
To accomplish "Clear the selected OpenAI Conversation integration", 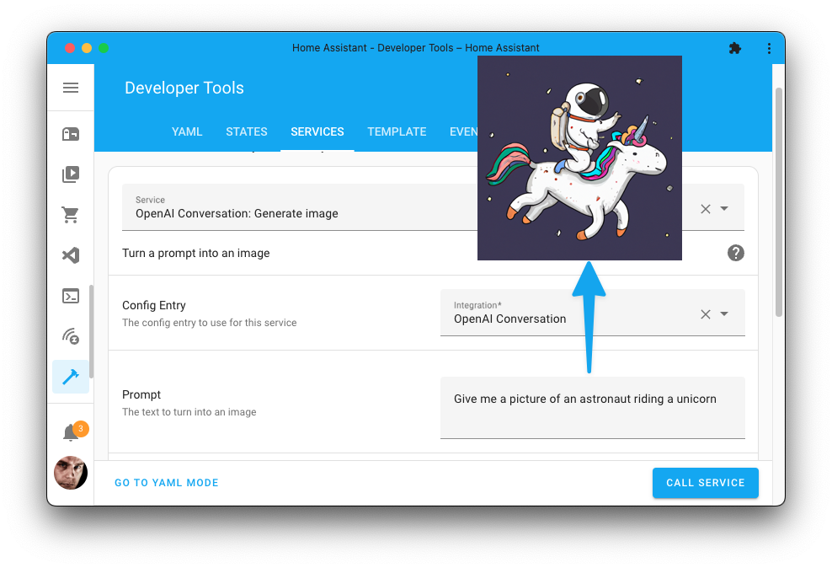I will [705, 313].
